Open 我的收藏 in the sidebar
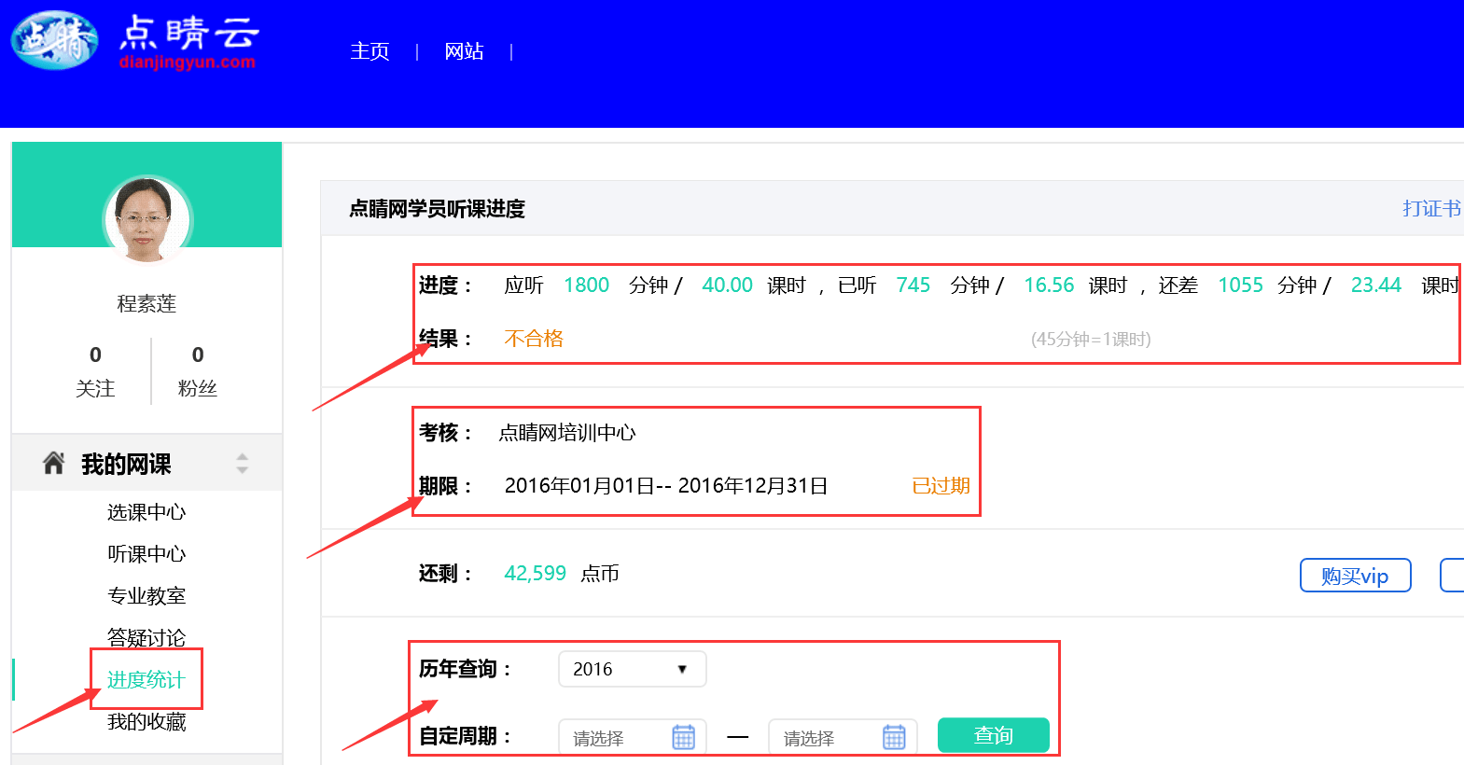Screen dimensions: 1464x765 pyautogui.click(x=146, y=722)
